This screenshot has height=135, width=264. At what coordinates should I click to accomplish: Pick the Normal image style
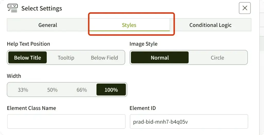point(160,58)
